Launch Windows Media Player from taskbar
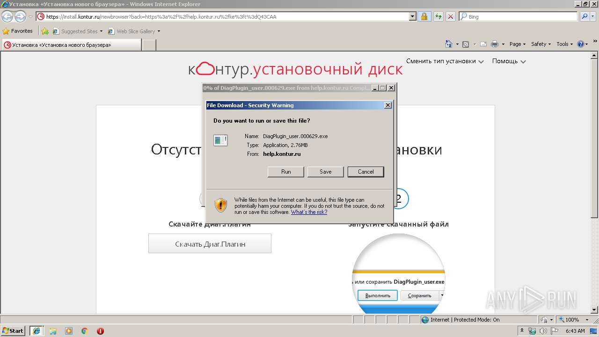This screenshot has width=599, height=337. pos(69,330)
